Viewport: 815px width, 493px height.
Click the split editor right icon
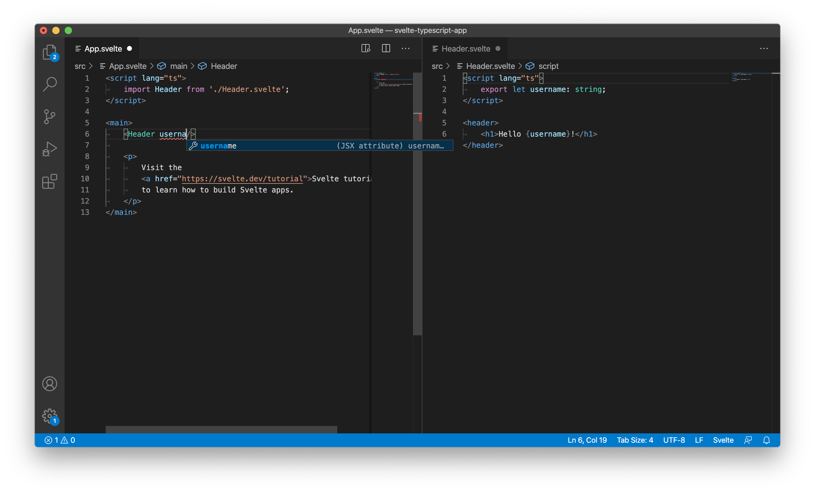point(386,49)
